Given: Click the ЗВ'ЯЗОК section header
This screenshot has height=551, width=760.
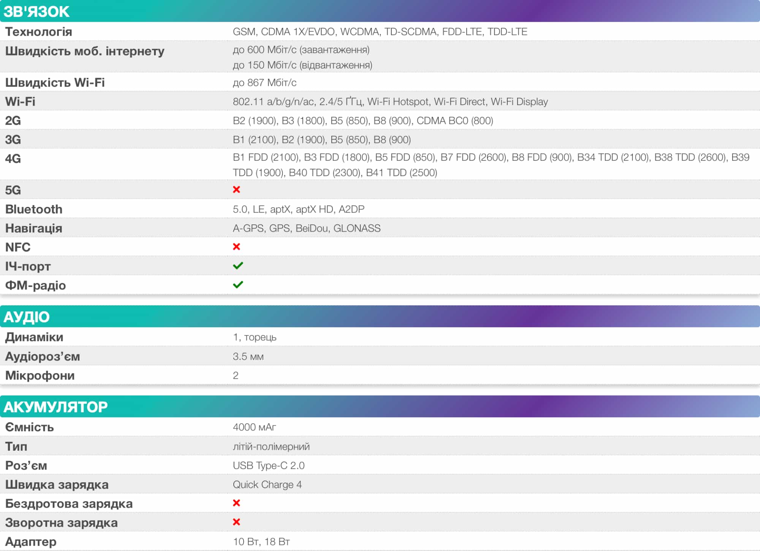Looking at the screenshot, I should tap(36, 11).
